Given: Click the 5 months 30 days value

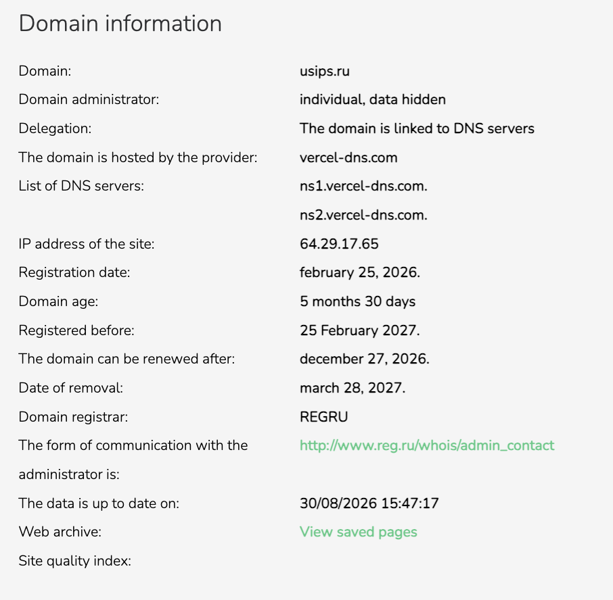Looking at the screenshot, I should pyautogui.click(x=357, y=301).
